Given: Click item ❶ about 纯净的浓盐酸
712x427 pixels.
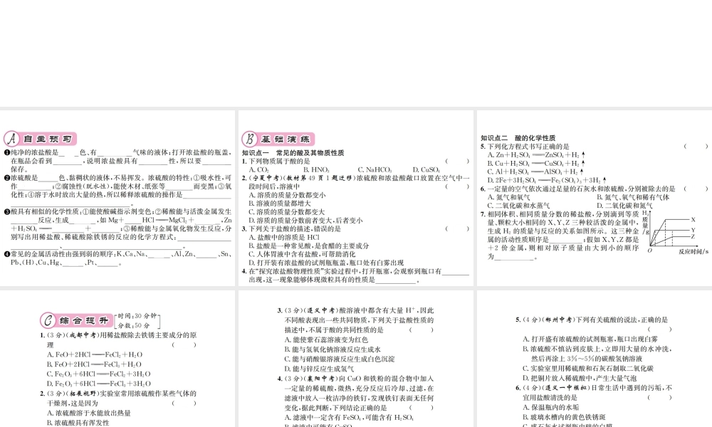Looking at the screenshot, I should [117, 161].
